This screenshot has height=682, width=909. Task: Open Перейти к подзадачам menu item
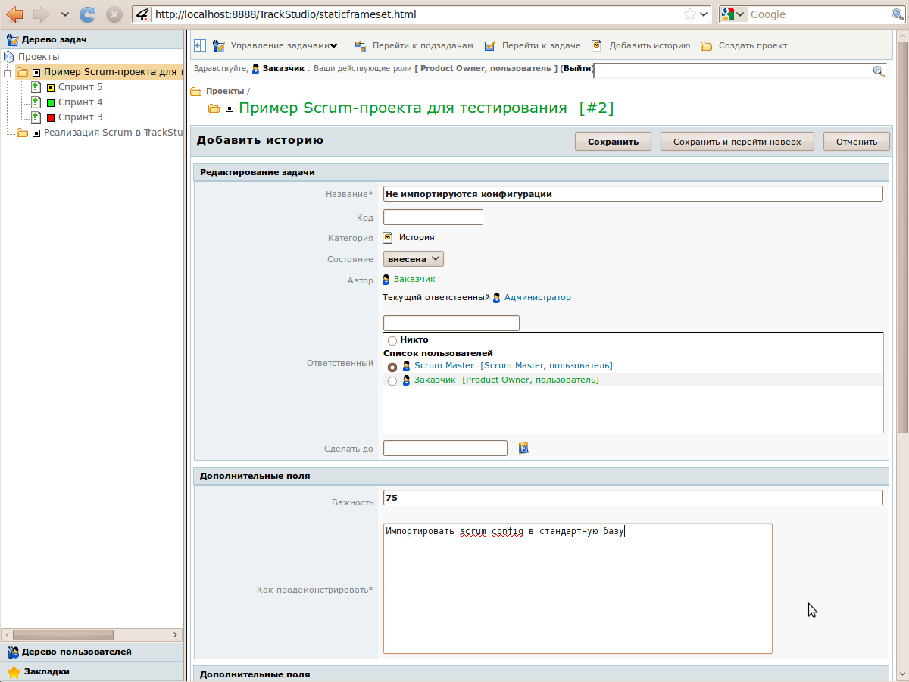pyautogui.click(x=422, y=45)
